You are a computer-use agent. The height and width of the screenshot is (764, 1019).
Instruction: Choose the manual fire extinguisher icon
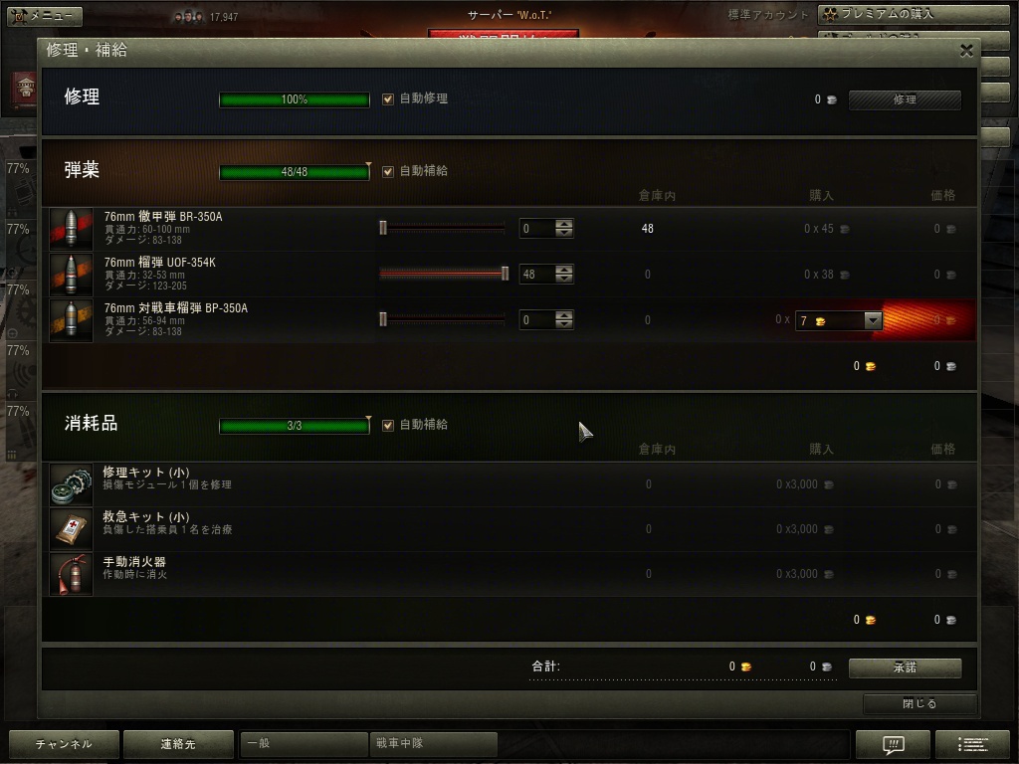coord(72,574)
